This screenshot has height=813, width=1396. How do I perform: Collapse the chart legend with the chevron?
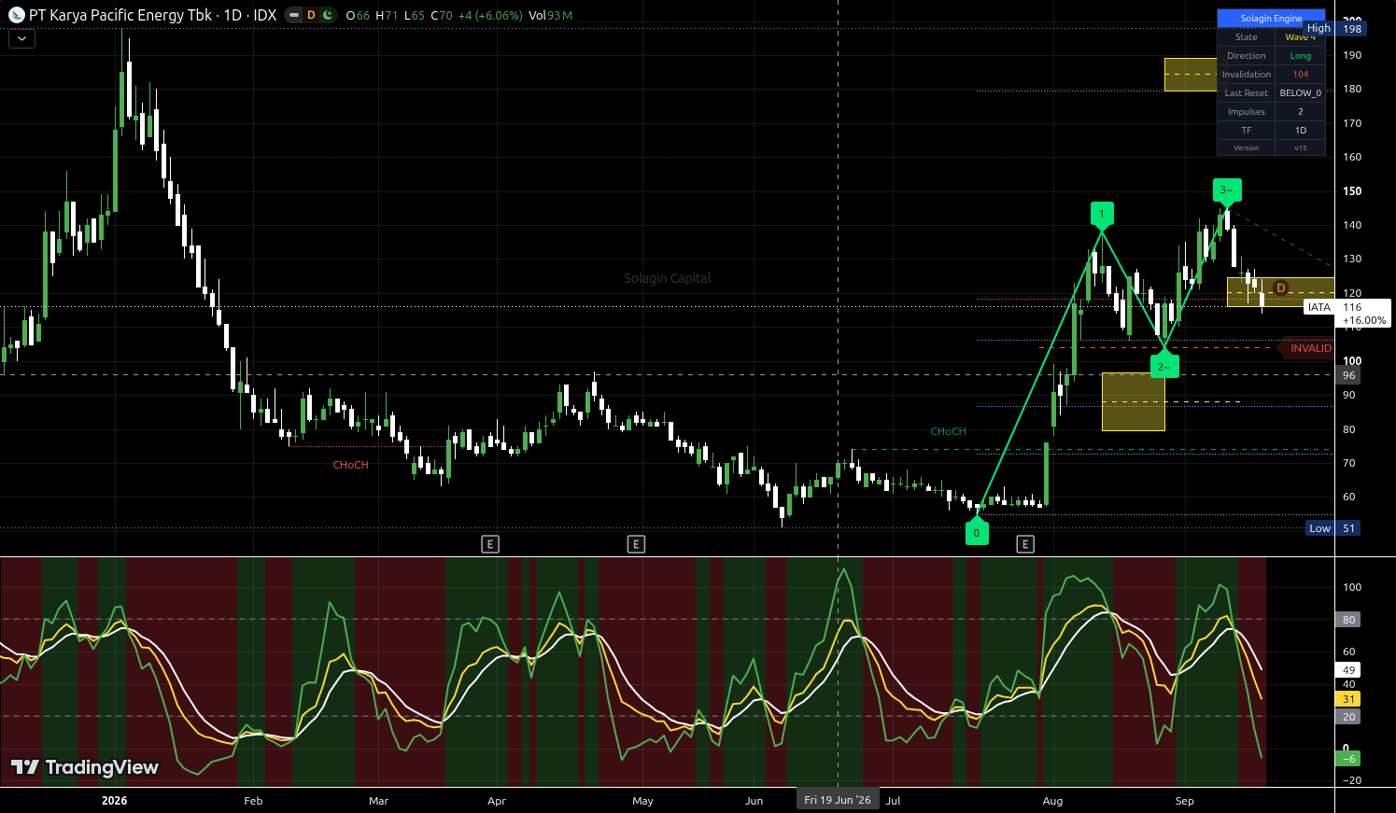pos(21,39)
